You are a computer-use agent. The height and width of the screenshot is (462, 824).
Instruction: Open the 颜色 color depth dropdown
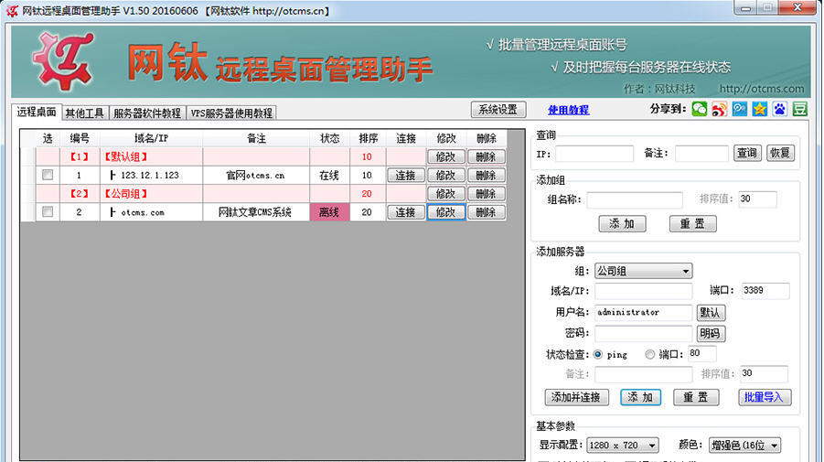[x=744, y=446]
